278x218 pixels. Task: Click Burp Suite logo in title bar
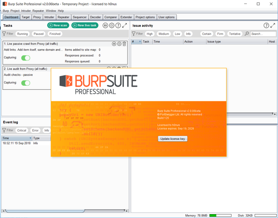pos(5,4)
